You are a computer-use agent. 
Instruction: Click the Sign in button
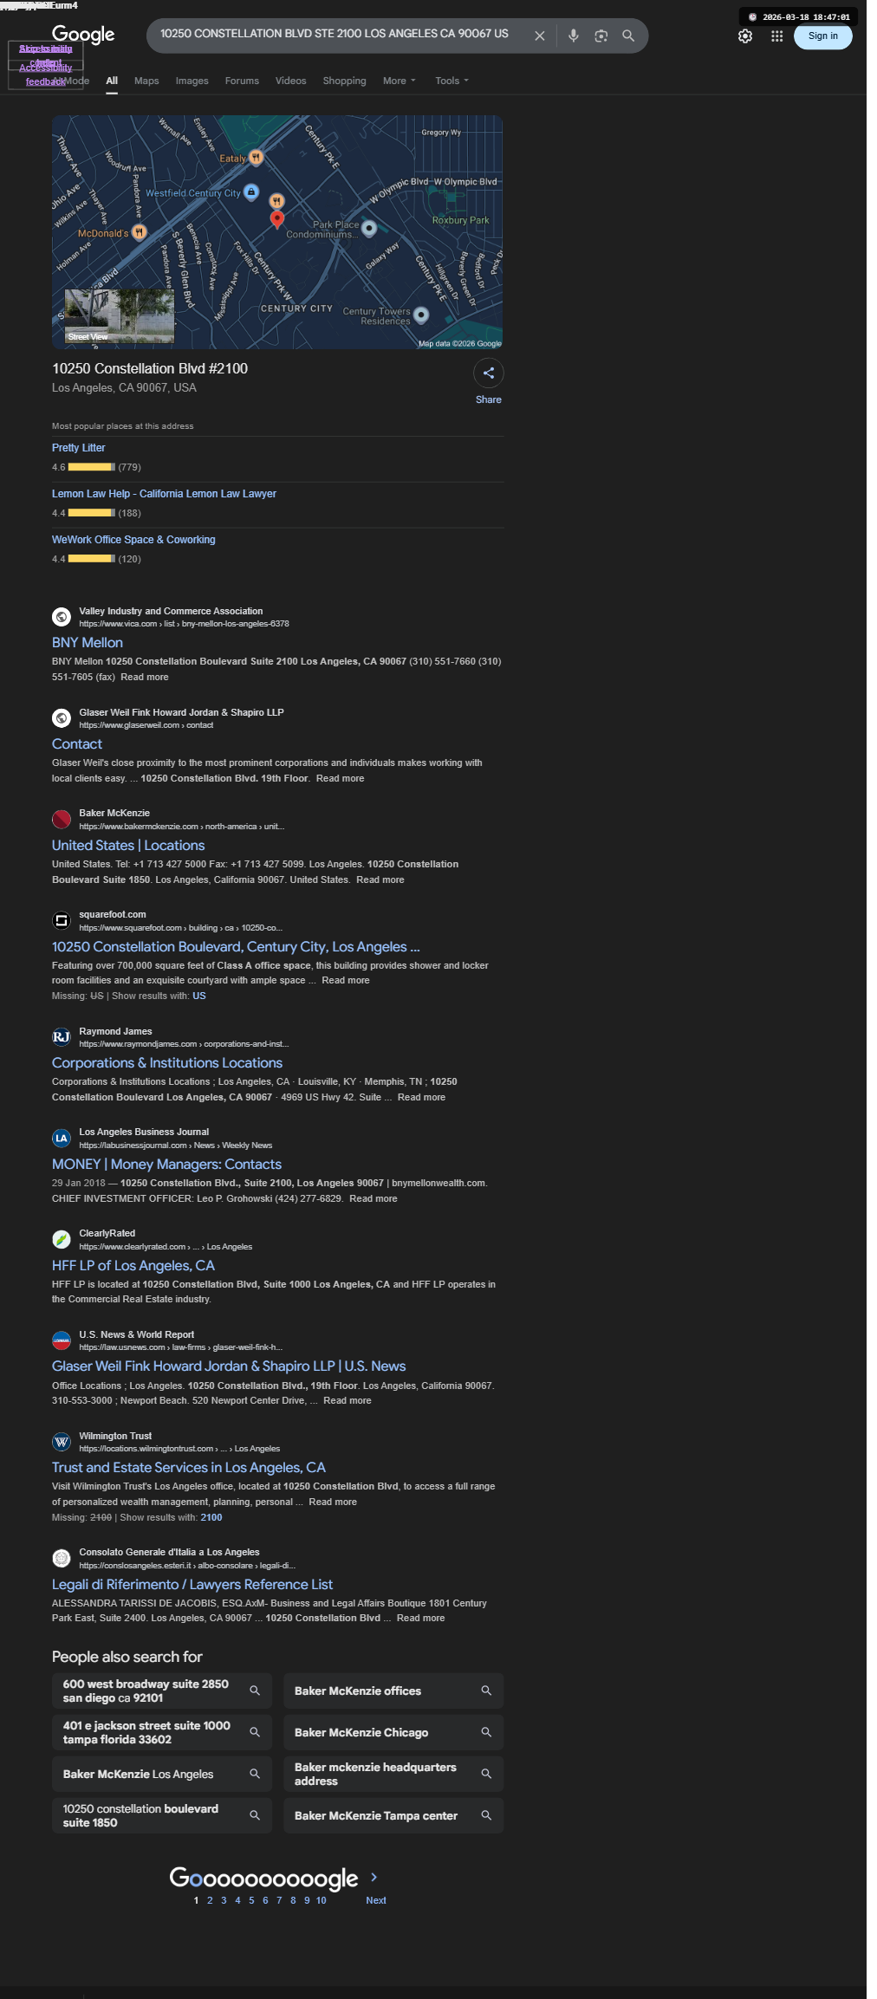tap(823, 36)
